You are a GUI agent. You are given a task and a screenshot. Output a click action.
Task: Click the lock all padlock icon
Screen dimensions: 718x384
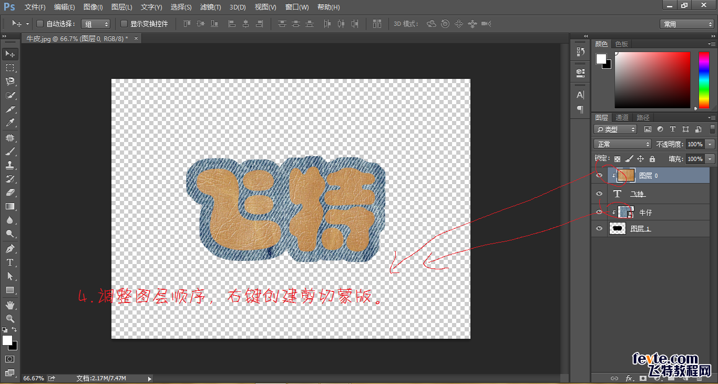tap(652, 159)
